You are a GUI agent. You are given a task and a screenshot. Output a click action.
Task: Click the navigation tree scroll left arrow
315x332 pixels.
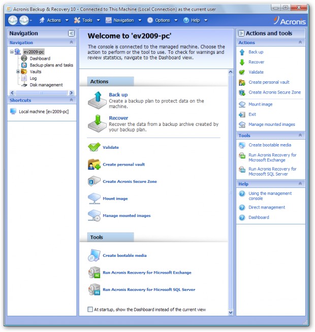tap(12, 93)
